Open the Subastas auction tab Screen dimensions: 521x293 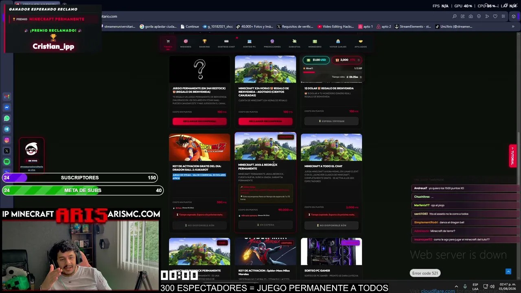(x=294, y=43)
